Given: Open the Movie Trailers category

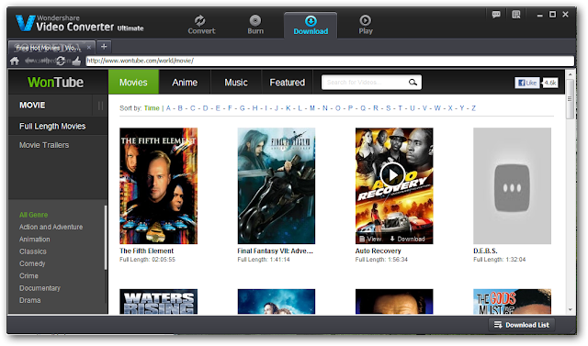Looking at the screenshot, I should 44,145.
